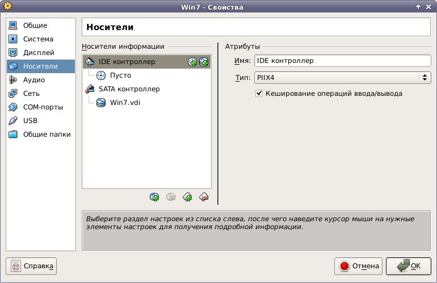Open the Тип dropdown showing PIIX4
Image resolution: width=437 pixels, height=283 pixels.
pyautogui.click(x=343, y=78)
